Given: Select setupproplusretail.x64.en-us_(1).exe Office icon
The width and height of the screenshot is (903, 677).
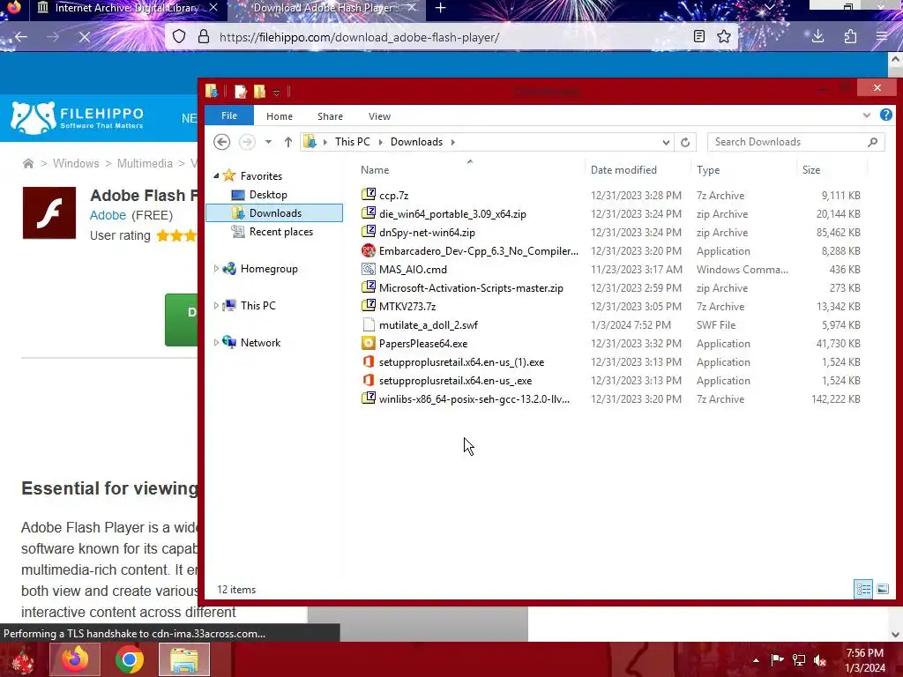Looking at the screenshot, I should (x=369, y=361).
